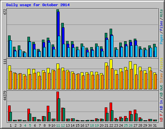
Task: Click day 13 on the x-axis
Action: 68,125
